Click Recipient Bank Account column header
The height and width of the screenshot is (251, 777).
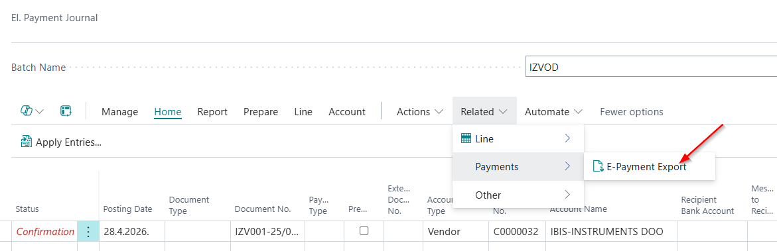tap(707, 205)
